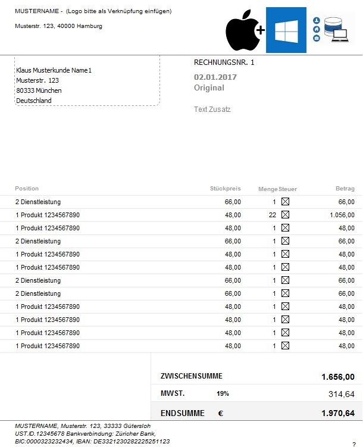Click the blue home circle icon
The image size is (363, 447).
coord(317,29)
